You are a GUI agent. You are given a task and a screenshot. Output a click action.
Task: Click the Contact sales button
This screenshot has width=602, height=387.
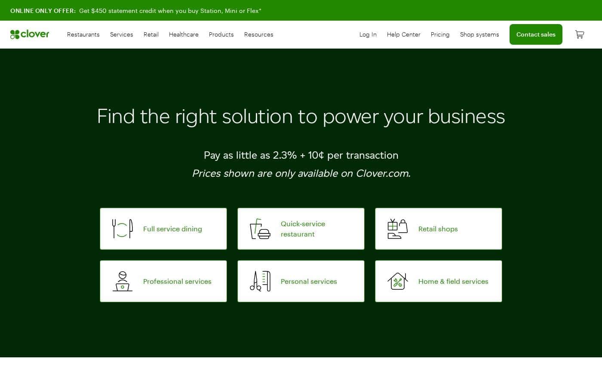coord(536,34)
